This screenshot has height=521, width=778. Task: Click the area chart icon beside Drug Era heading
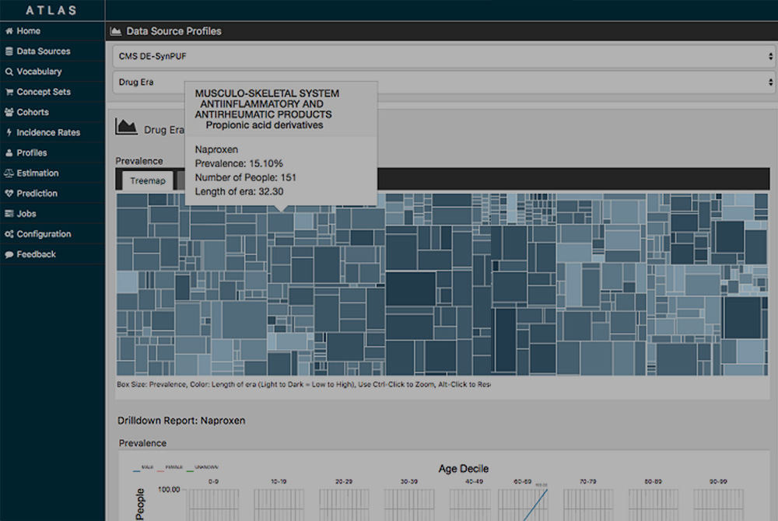(127, 127)
